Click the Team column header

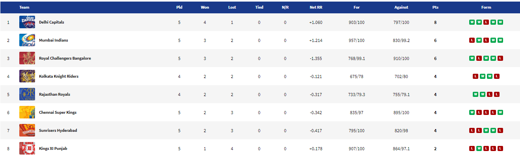(x=24, y=7)
